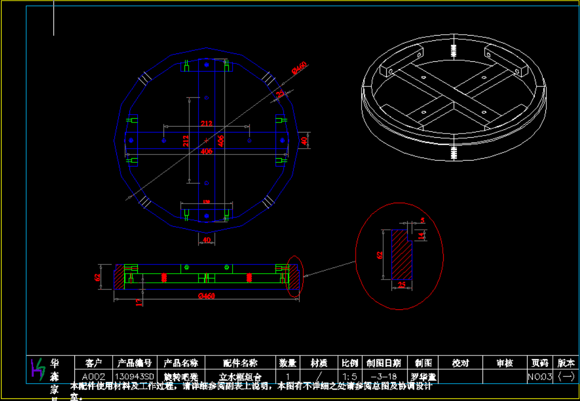Select the 校对 header cell
580x401 pixels.
461,363
